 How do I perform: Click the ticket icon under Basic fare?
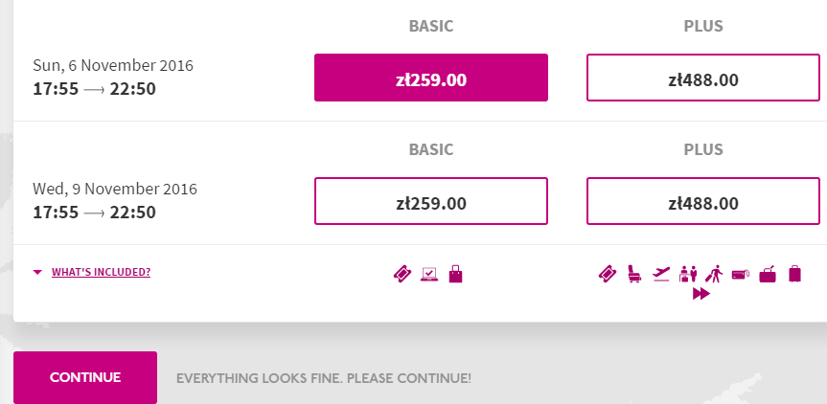(402, 274)
